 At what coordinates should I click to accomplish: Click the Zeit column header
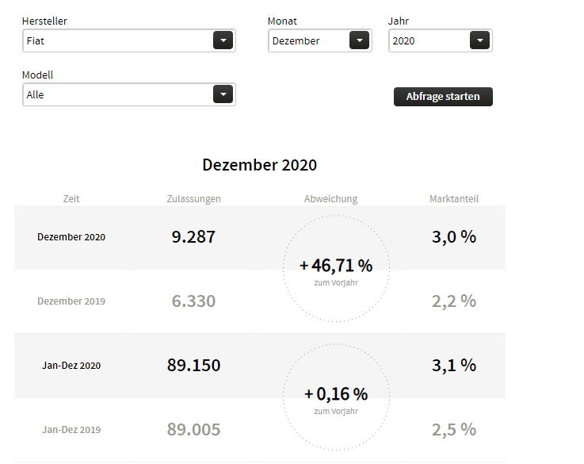71,199
